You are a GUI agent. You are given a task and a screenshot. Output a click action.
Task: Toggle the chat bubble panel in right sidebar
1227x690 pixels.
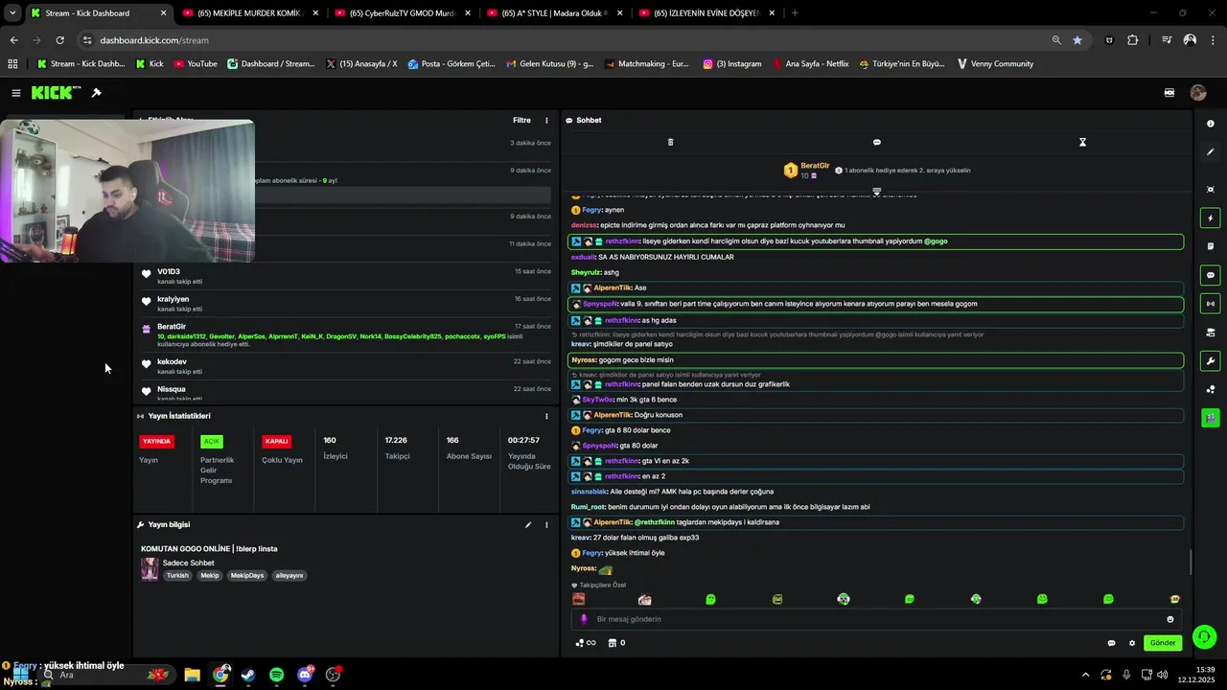click(1210, 275)
